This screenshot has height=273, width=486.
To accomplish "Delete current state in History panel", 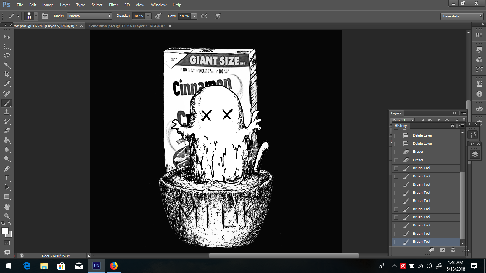I will click(453, 250).
